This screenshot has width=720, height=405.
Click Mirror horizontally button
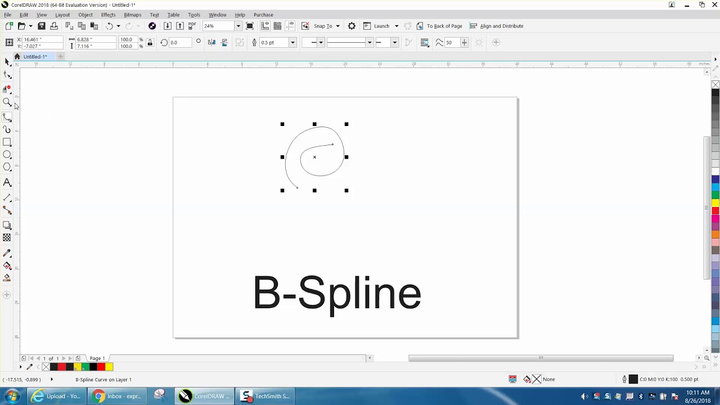pos(211,43)
